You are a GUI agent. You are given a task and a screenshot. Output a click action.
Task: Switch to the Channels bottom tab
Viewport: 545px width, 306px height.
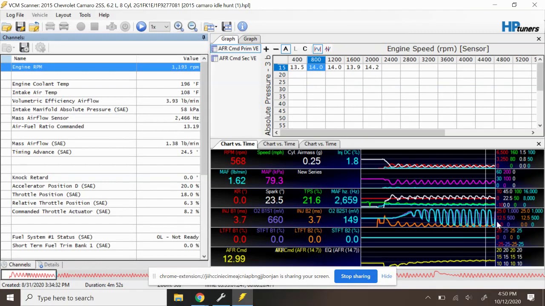[x=17, y=265]
